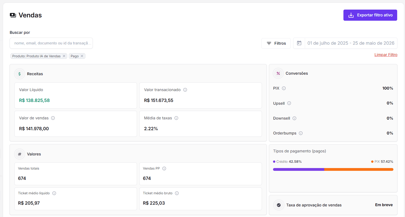This screenshot has width=405, height=217.
Task: Click purple Crédito segment of payment bar
Action: point(299,170)
